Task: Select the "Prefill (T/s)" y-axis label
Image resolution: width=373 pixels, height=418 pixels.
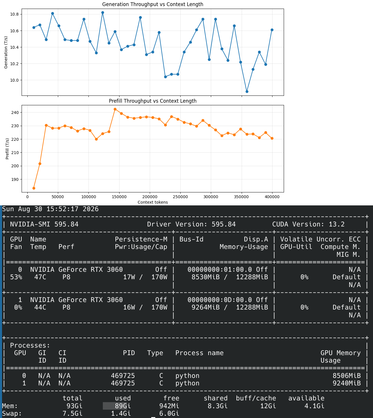Action: pos(7,149)
